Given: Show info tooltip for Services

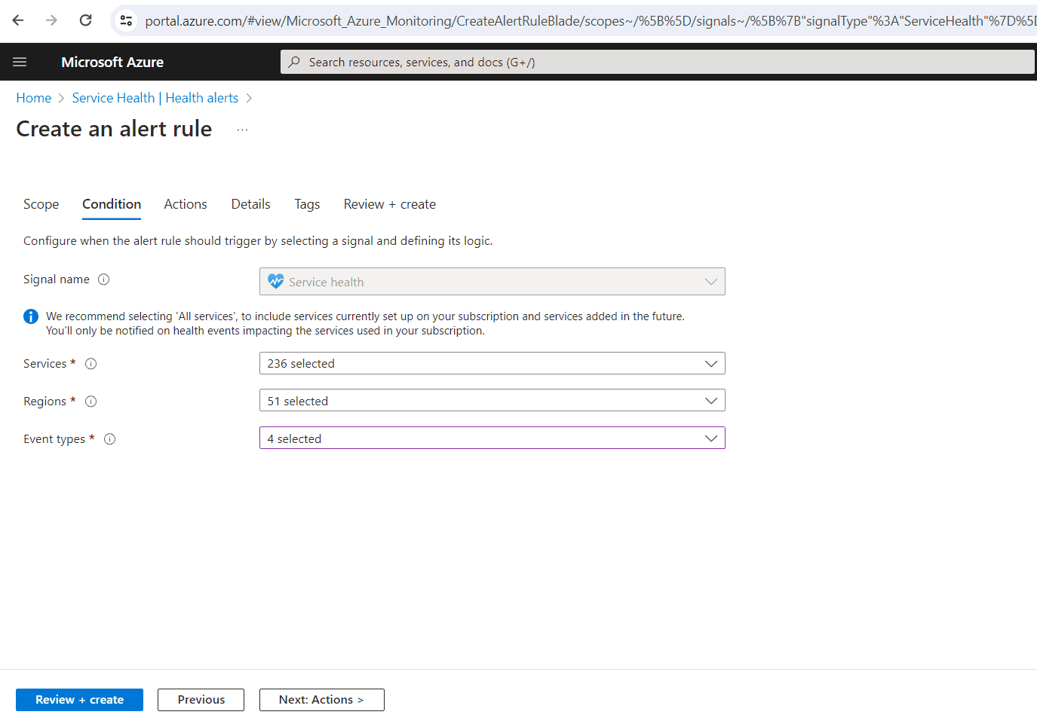Looking at the screenshot, I should tap(91, 364).
